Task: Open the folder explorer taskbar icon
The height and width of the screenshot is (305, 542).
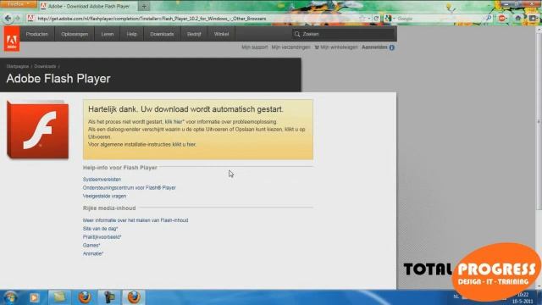Action: [58, 297]
